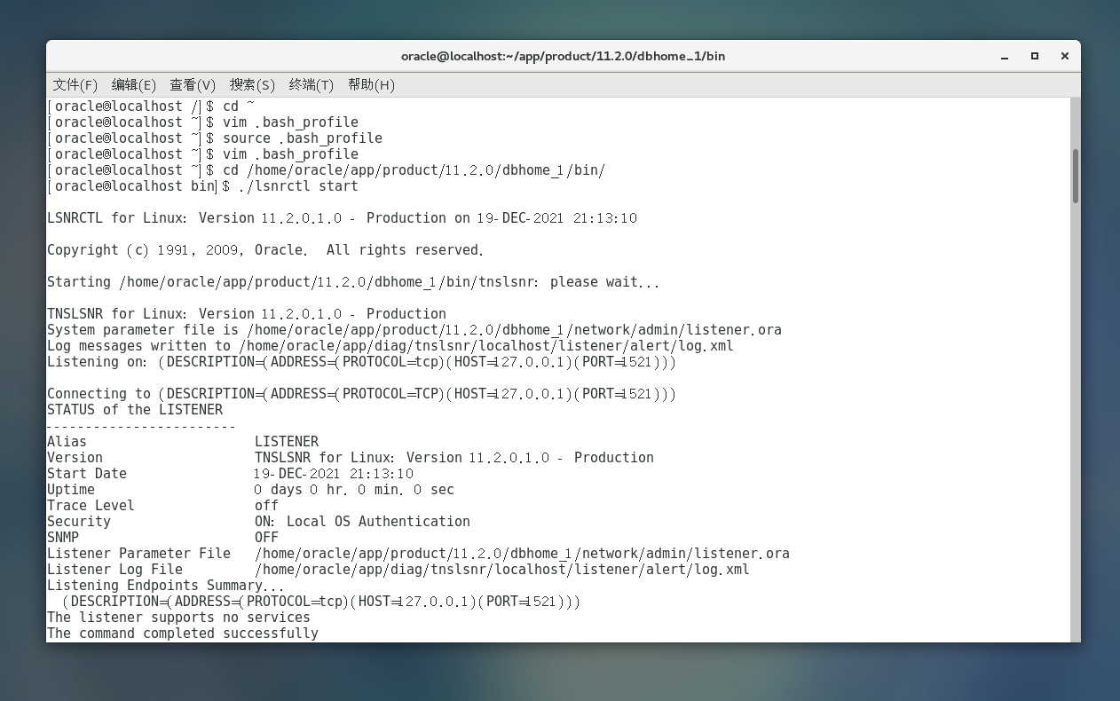
Task: Close the terminal window
Action: tap(1064, 56)
